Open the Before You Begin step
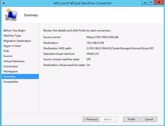Viewport: 165px width, 126px height. [14, 30]
